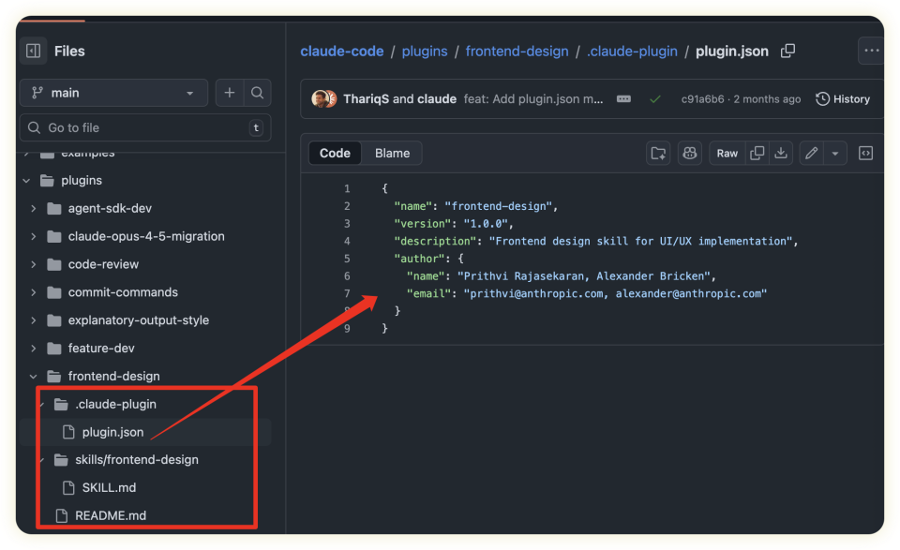Image resolution: width=900 pixels, height=550 pixels.
Task: Click the Go to file search field
Action: pyautogui.click(x=141, y=127)
